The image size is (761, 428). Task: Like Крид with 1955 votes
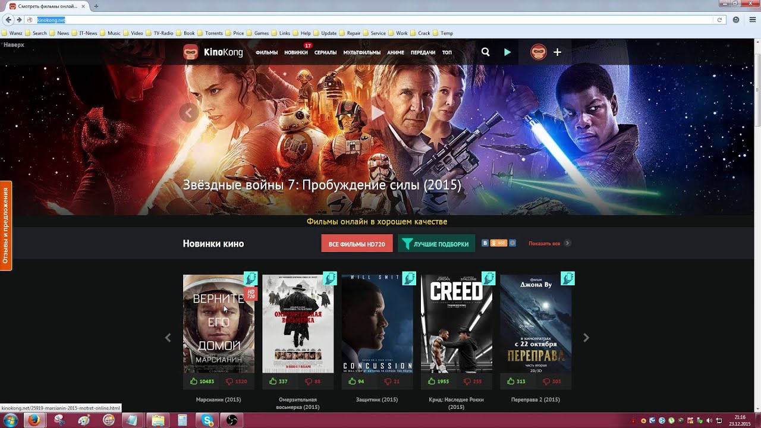(438, 381)
